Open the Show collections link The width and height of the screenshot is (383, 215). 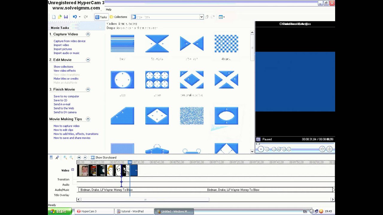tap(63, 67)
